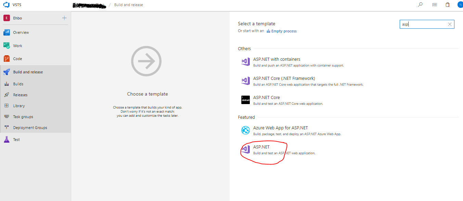Click the Build and release rocket icon

[x=7, y=72]
